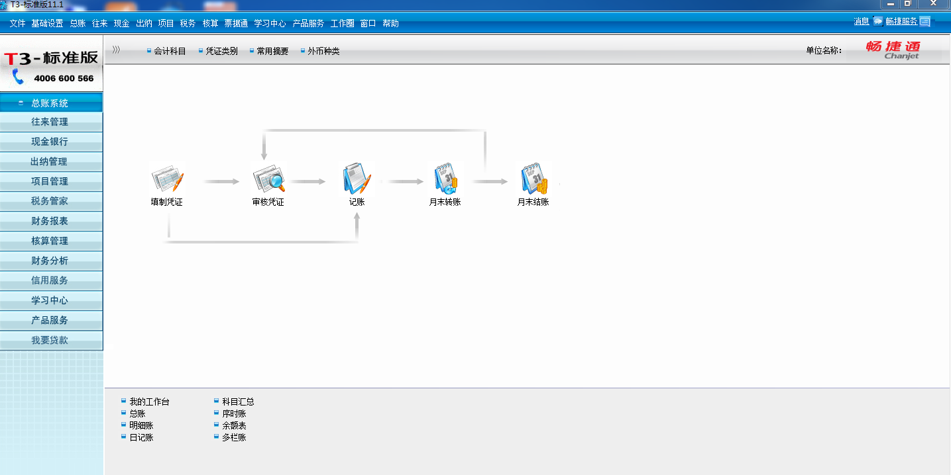Select 往来管理 in the sidebar

[x=51, y=122]
